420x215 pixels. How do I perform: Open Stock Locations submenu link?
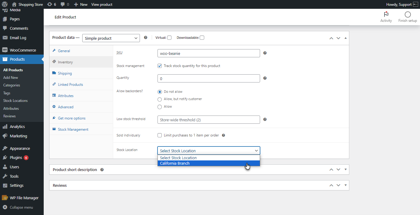pyautogui.click(x=15, y=101)
